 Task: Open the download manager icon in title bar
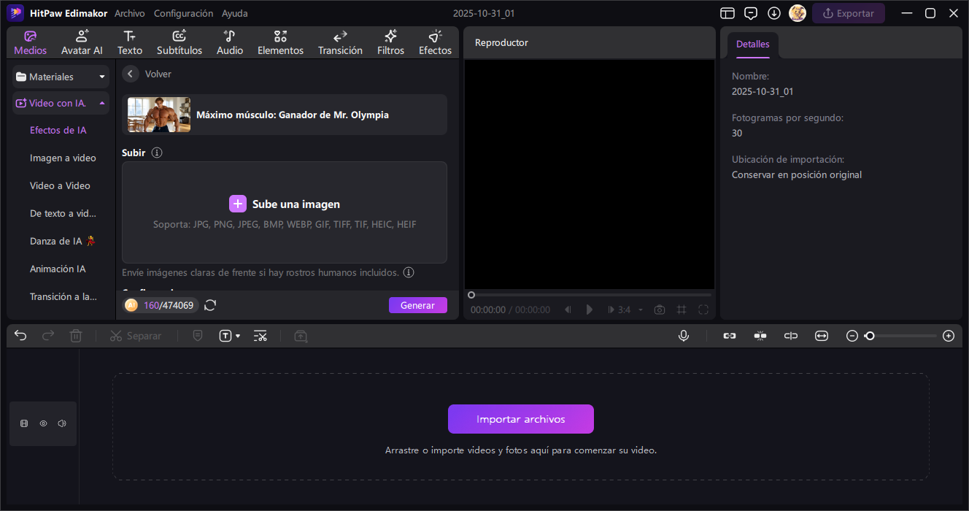click(774, 13)
